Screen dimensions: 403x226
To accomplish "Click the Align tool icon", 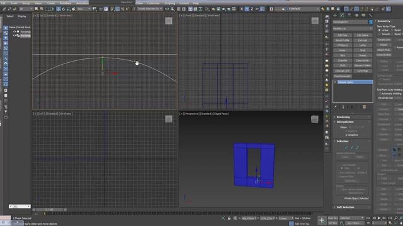I will pos(173,9).
